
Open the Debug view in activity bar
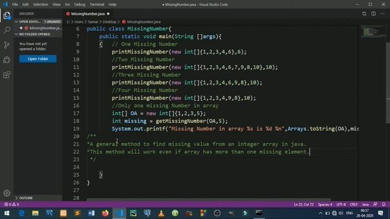7,60
